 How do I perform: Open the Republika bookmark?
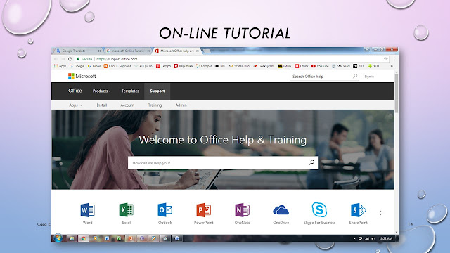pyautogui.click(x=183, y=66)
